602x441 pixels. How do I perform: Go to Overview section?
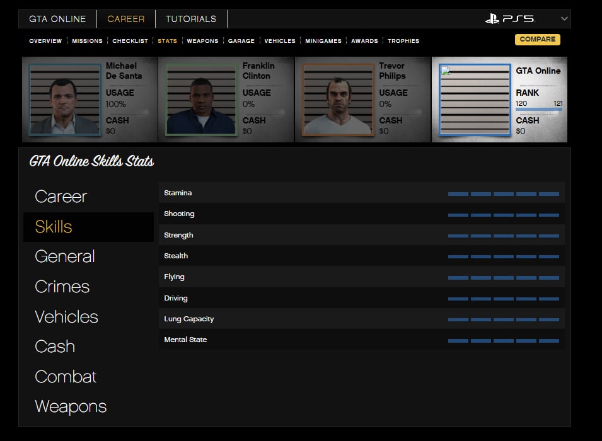point(45,41)
